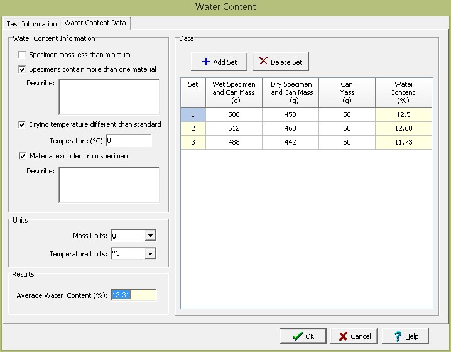Click the Add Set plus icon
451x352 pixels.
click(205, 62)
